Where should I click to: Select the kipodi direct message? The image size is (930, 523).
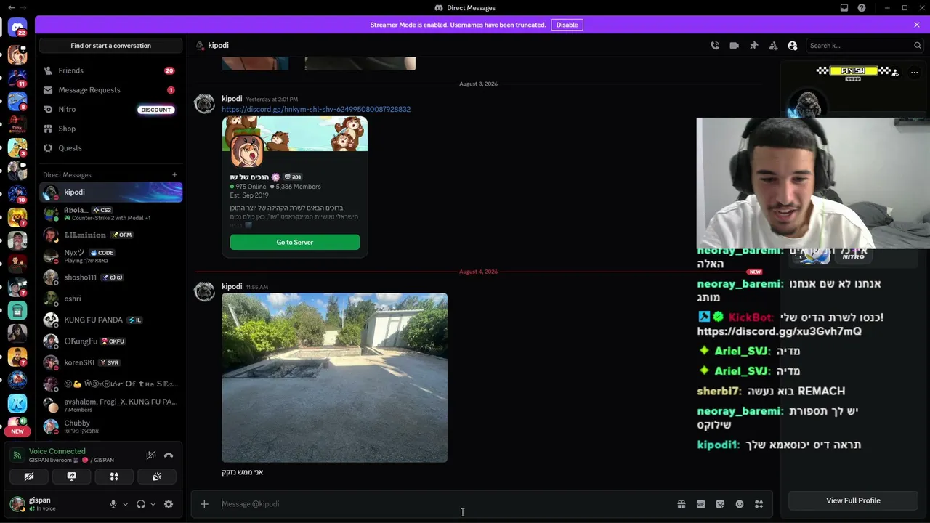click(110, 192)
